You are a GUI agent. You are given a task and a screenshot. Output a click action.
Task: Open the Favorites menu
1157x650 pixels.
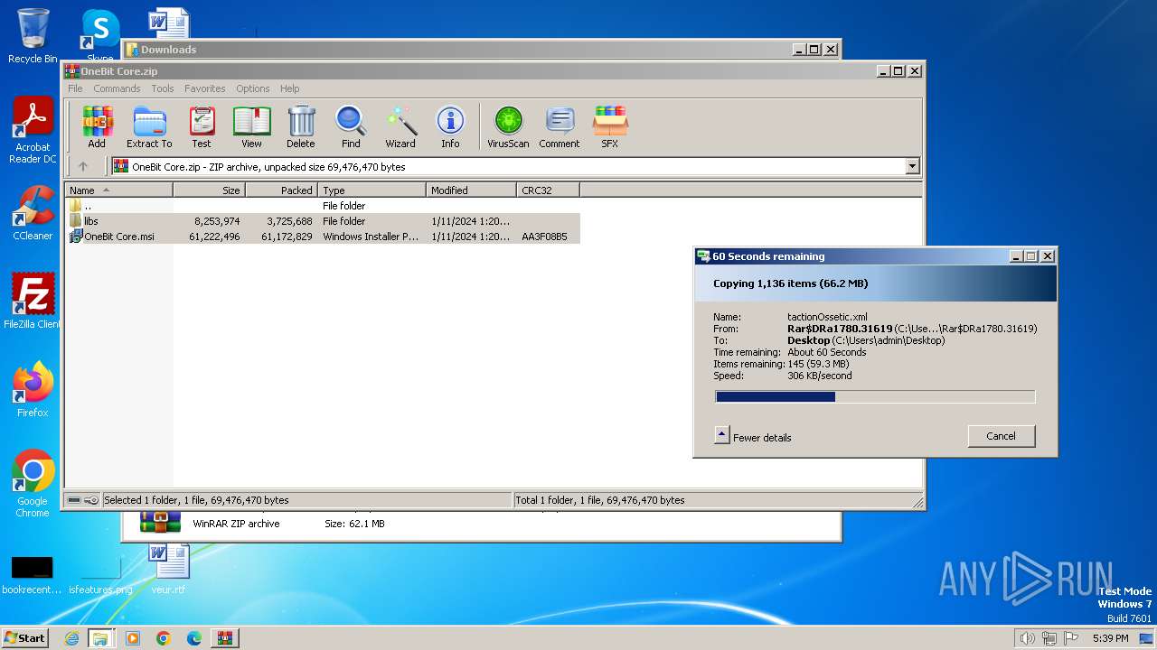(205, 88)
